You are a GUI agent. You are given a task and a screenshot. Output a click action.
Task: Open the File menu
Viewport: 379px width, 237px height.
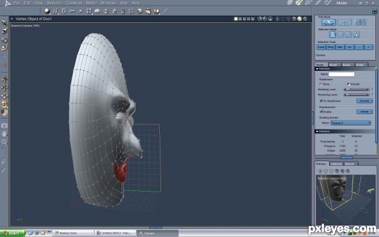(16, 3)
